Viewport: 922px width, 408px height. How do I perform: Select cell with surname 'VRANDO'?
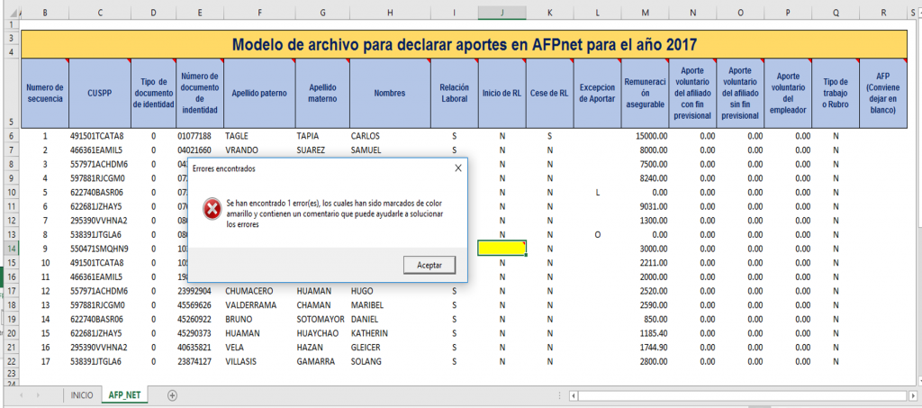click(258, 150)
